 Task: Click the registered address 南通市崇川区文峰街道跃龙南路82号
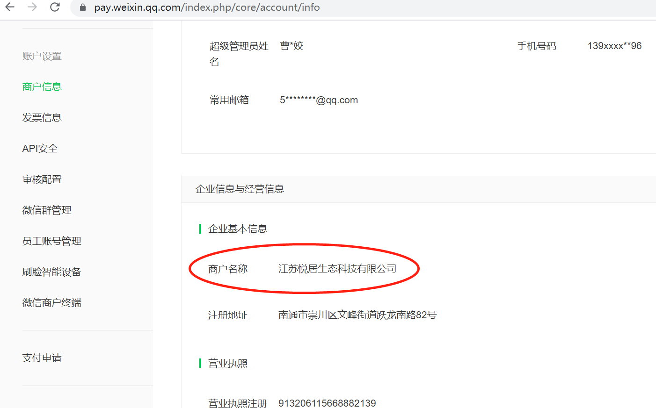(x=357, y=315)
